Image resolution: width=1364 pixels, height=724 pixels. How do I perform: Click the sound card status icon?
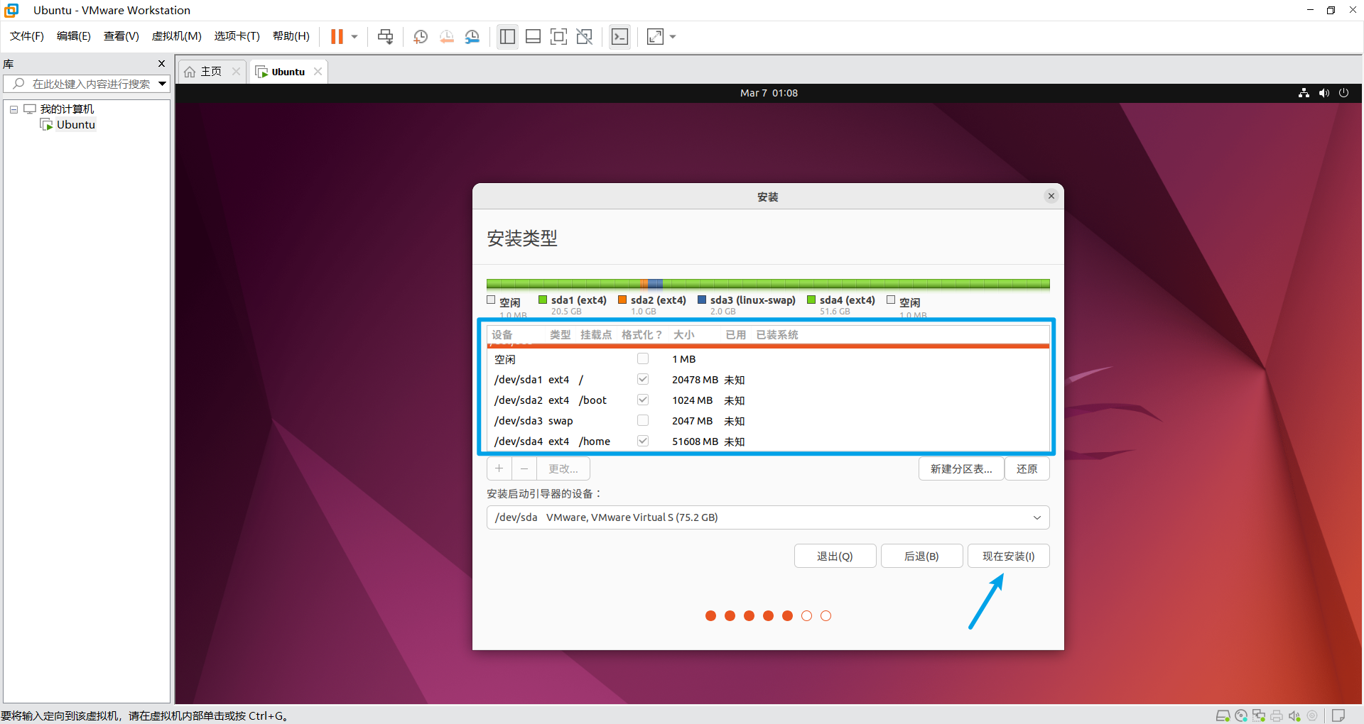[x=1294, y=715]
